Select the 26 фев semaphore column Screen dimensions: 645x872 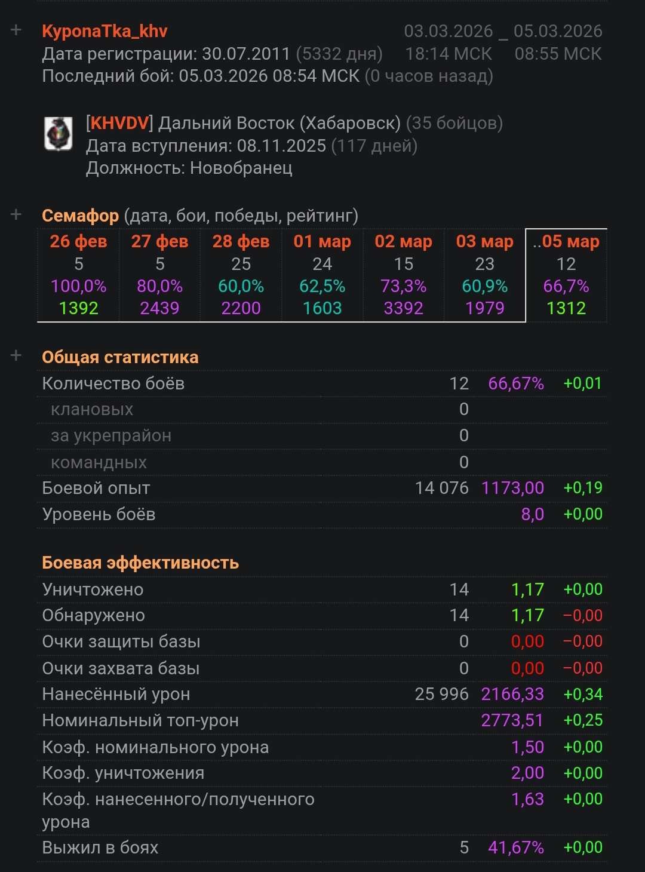[78, 275]
